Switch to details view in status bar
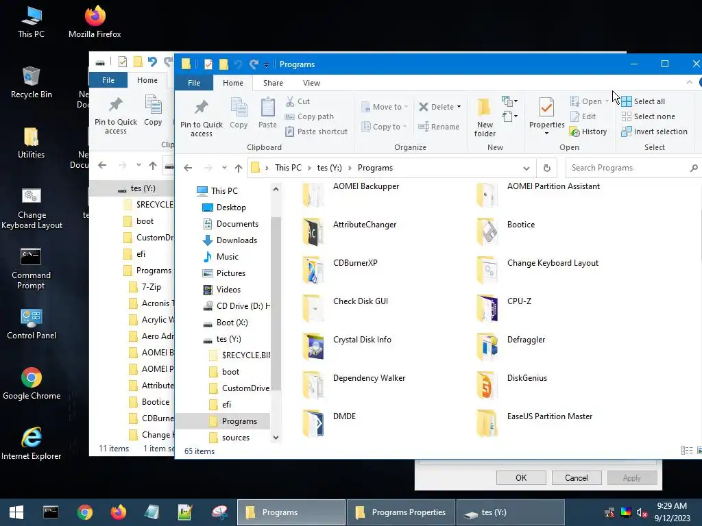This screenshot has width=702, height=526. click(686, 451)
